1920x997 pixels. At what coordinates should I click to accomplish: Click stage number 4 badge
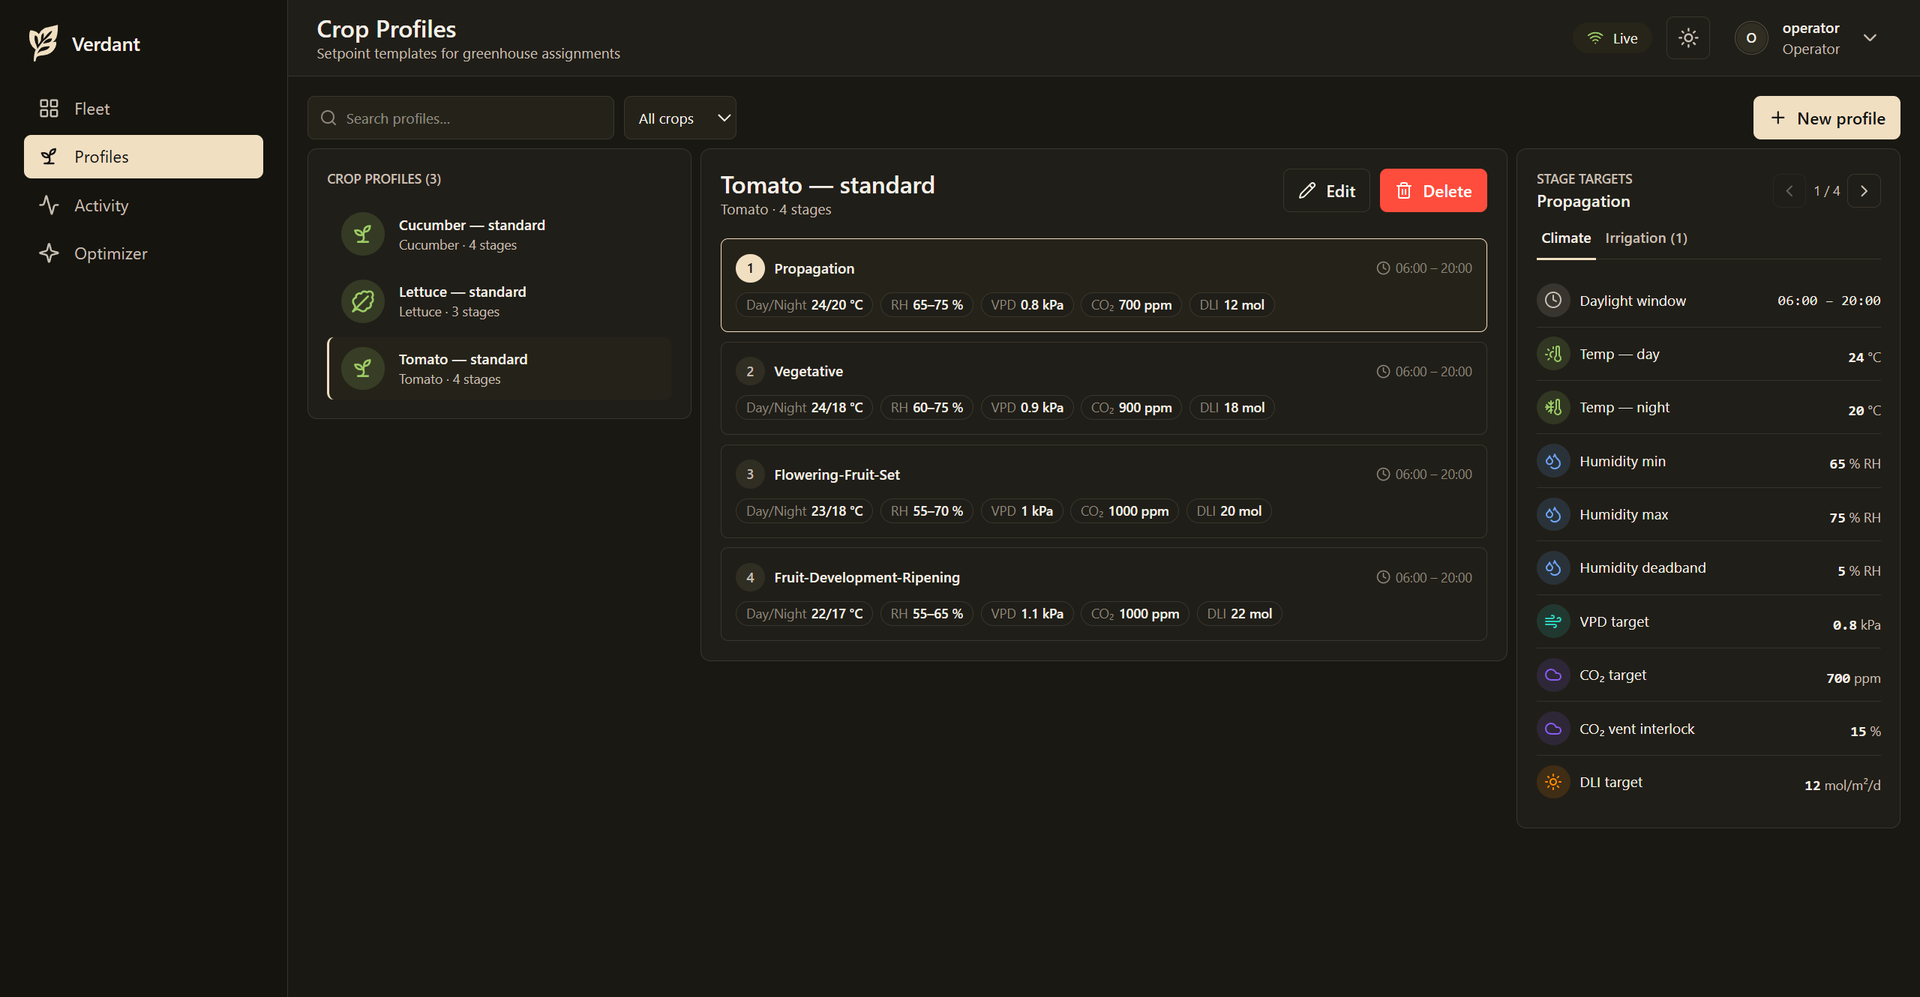[x=750, y=577]
